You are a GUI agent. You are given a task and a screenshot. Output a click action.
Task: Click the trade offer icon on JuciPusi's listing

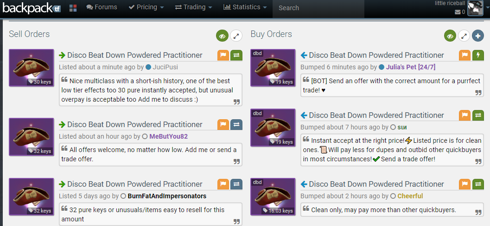(x=236, y=55)
